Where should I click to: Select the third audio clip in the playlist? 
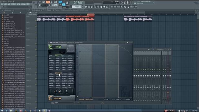point(138,18)
